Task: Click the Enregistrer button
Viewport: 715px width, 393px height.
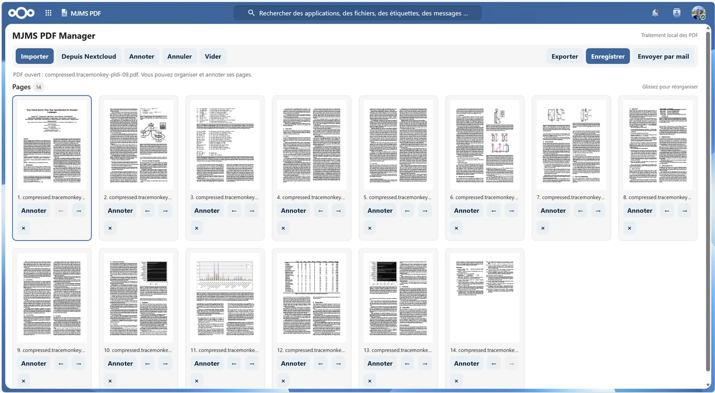Action: pos(608,56)
